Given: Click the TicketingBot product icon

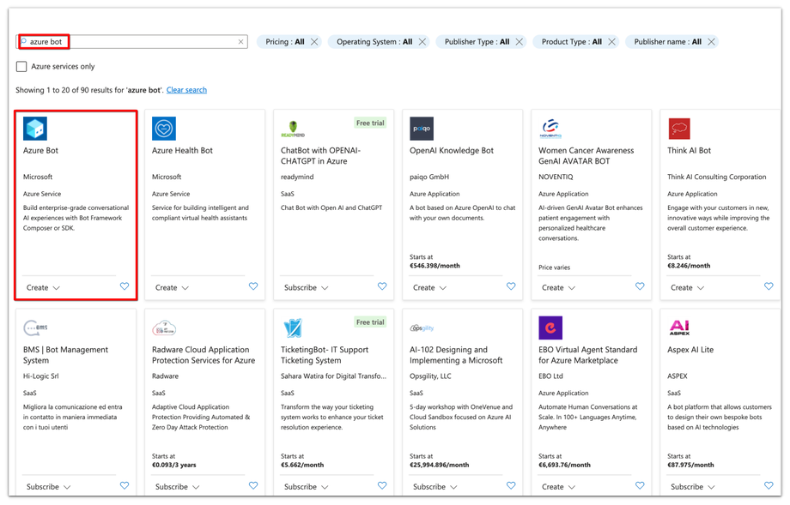Looking at the screenshot, I should [293, 328].
